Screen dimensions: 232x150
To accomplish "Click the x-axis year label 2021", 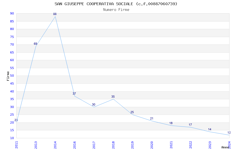I will click(171, 145).
